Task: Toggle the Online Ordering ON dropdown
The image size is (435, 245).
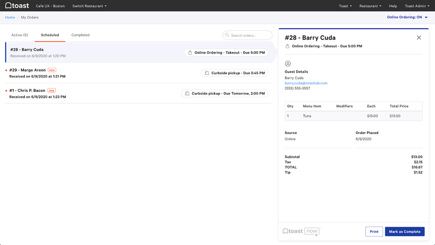Action: [x=407, y=17]
